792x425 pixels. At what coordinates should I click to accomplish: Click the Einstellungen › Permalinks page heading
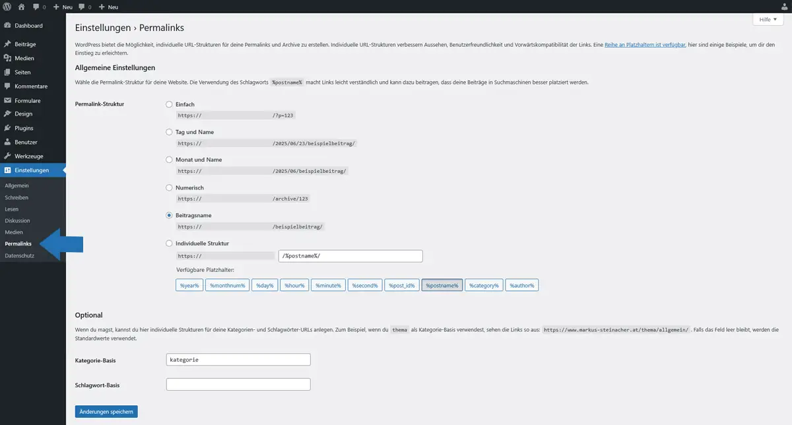129,28
